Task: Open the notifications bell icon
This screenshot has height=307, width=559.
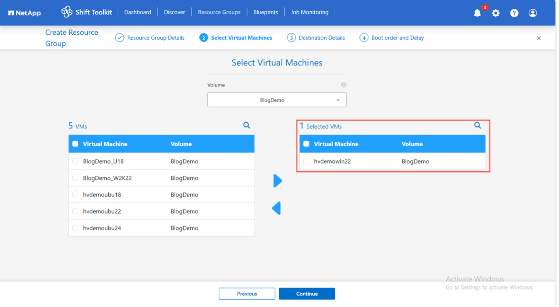Action: pos(477,13)
